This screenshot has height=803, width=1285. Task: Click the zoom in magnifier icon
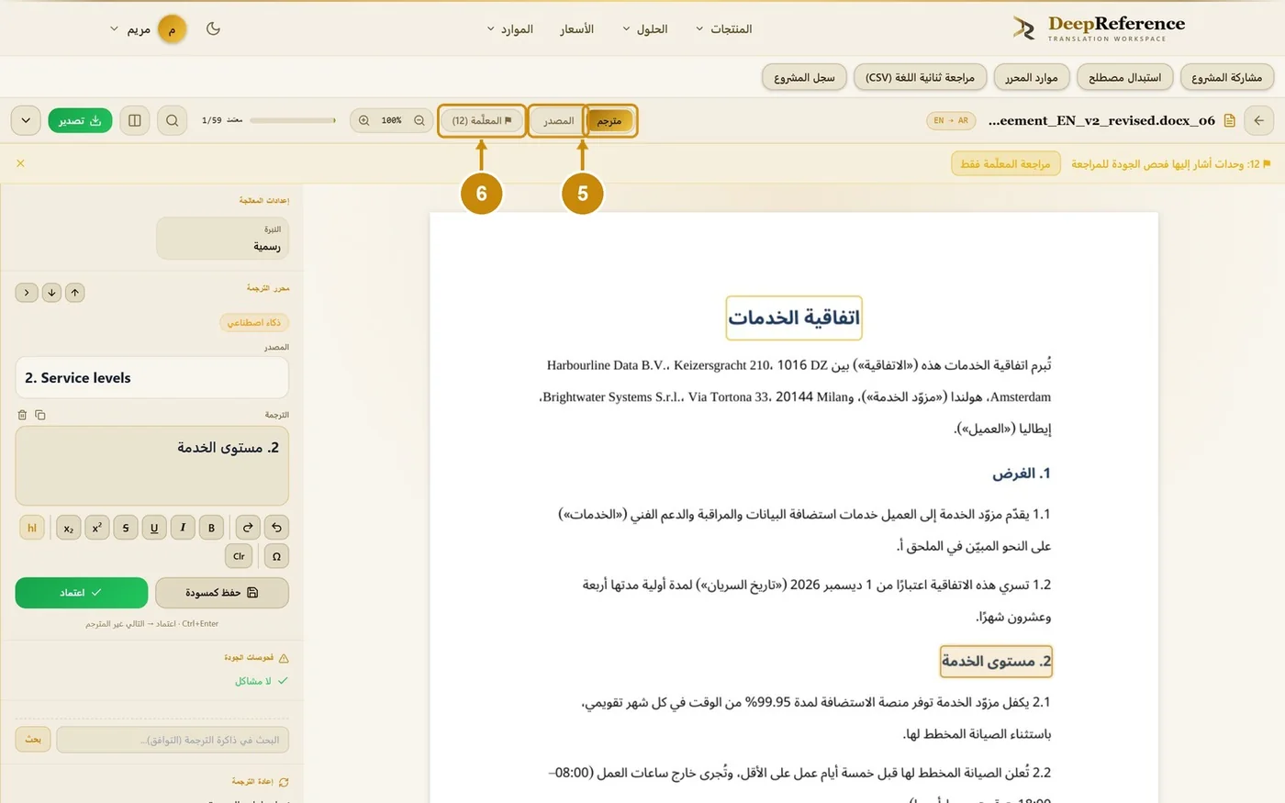pos(364,120)
